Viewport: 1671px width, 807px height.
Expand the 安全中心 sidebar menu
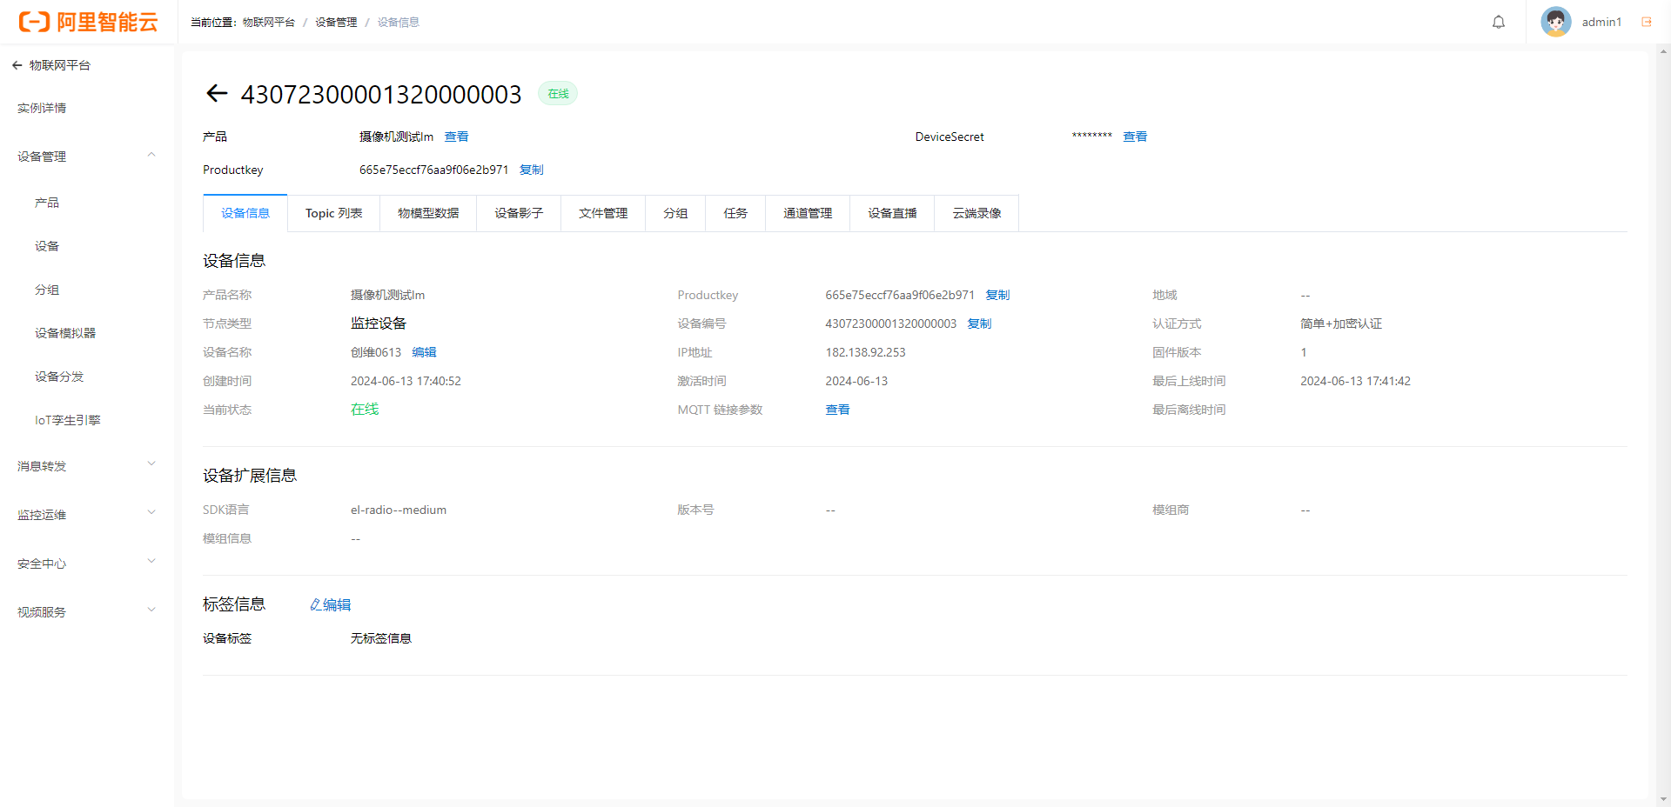pyautogui.click(x=151, y=563)
